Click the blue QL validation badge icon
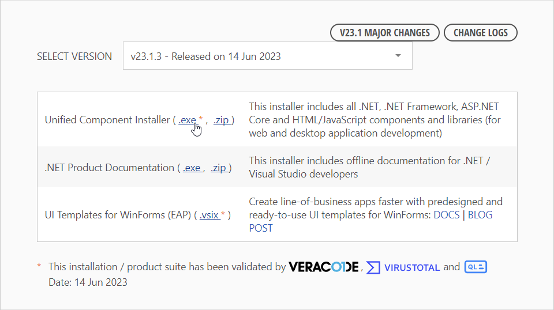The width and height of the screenshot is (554, 310). click(x=476, y=267)
